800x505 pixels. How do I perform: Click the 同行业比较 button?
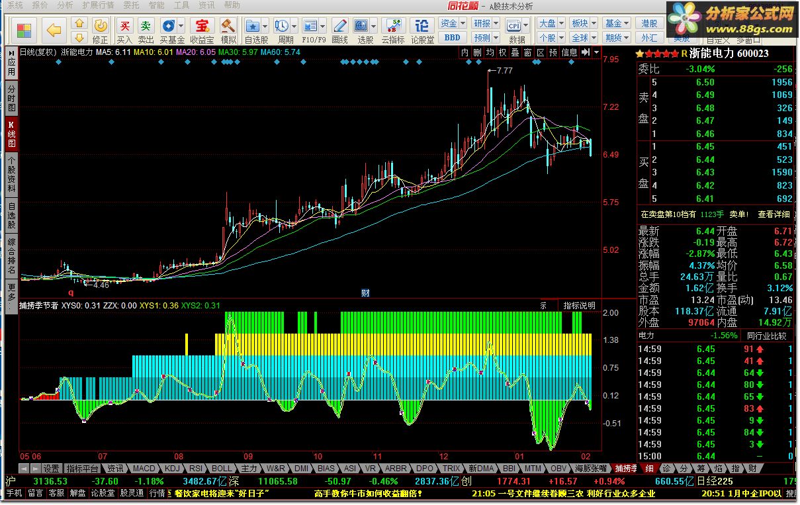pyautogui.click(x=766, y=336)
